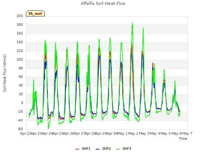The height and width of the screenshot is (155, 207).
Task: Click the Time axis title
Action: point(183,139)
